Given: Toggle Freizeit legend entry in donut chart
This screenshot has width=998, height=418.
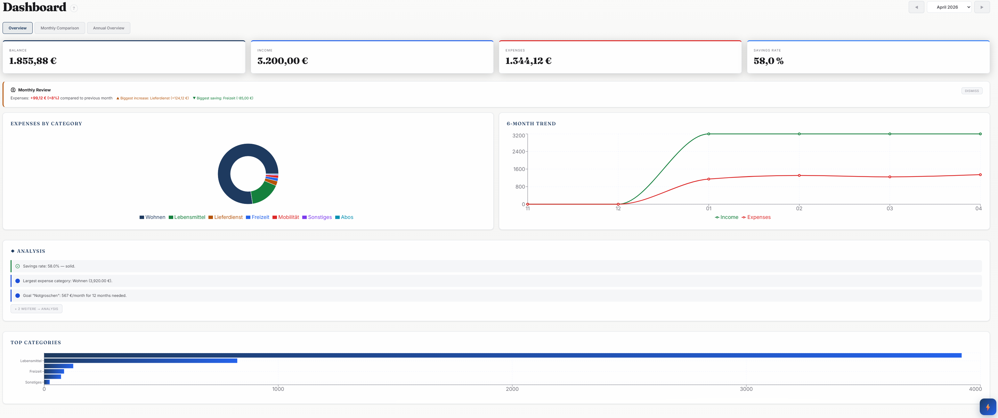Looking at the screenshot, I should (x=257, y=217).
